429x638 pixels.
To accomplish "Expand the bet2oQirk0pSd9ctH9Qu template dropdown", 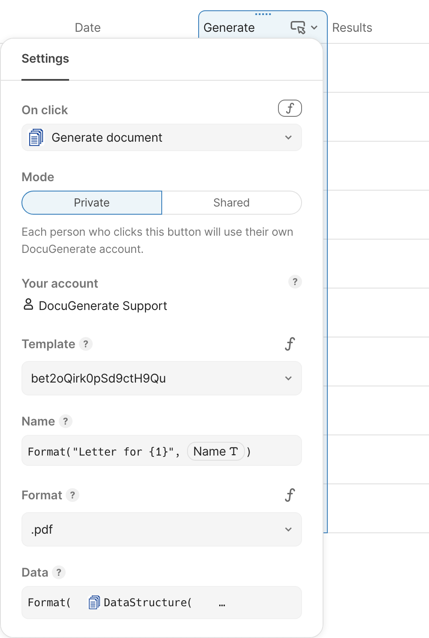I will 288,378.
